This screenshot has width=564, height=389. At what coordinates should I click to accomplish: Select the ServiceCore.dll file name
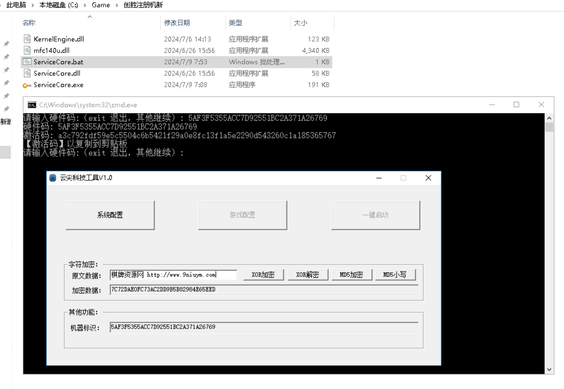click(57, 74)
